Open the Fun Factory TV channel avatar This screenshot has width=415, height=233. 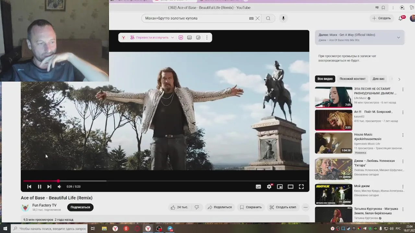tap(25, 207)
